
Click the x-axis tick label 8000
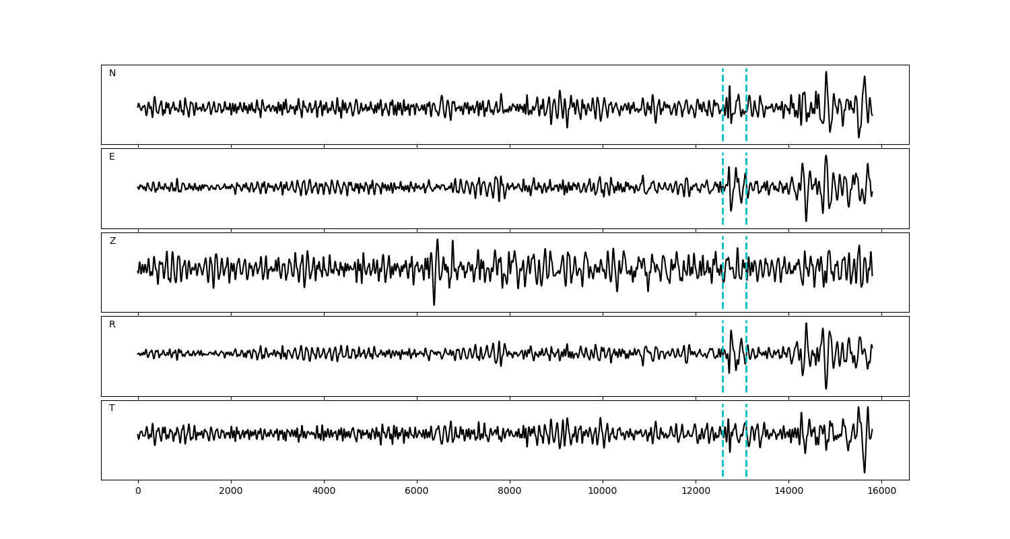coord(509,491)
